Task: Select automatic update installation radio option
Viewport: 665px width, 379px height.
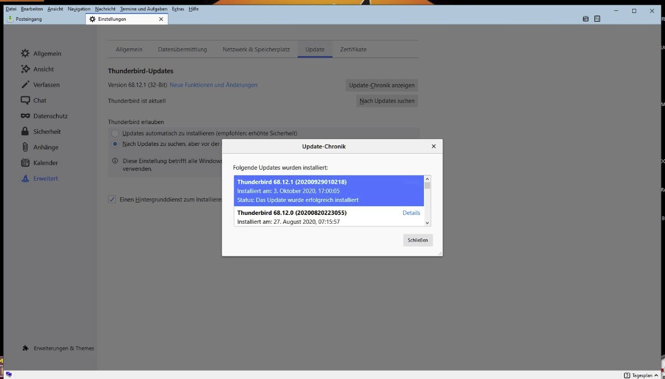Action: 115,133
